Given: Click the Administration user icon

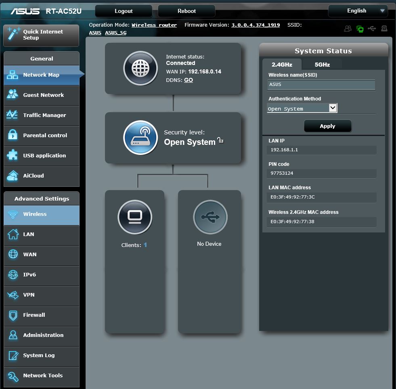Looking at the screenshot, I should point(13,335).
